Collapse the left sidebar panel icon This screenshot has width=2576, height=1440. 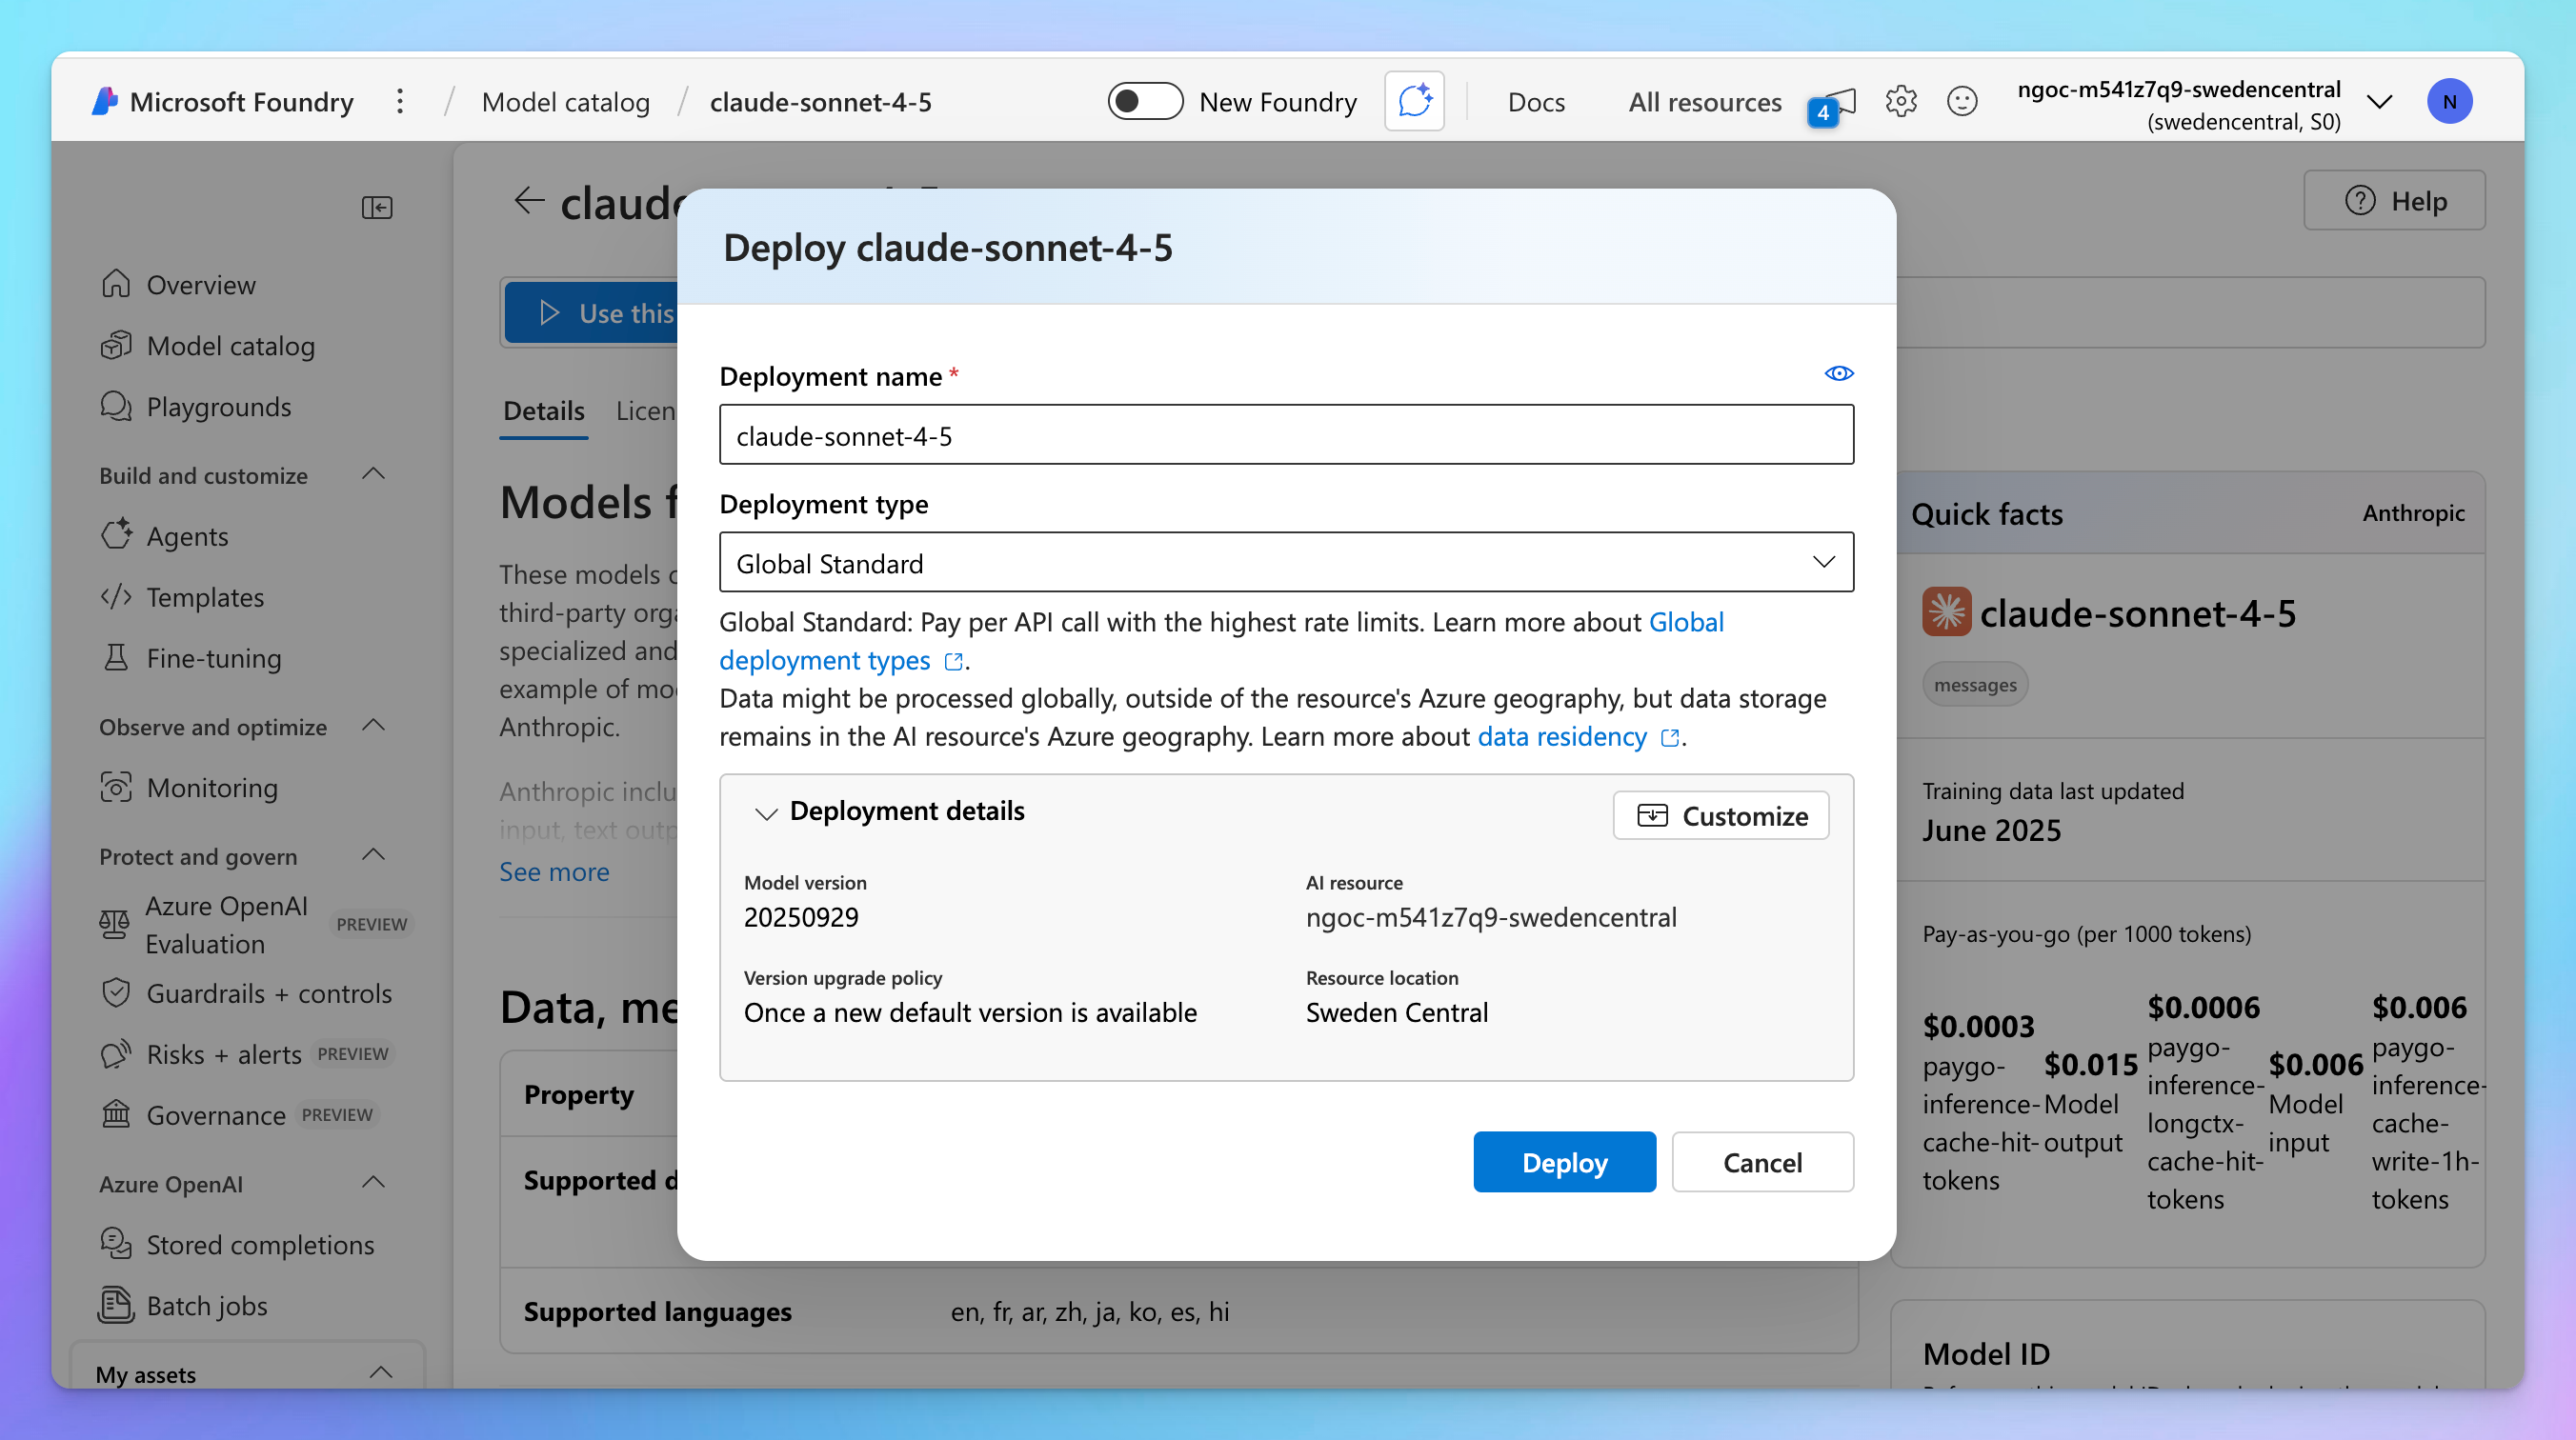coord(377,207)
